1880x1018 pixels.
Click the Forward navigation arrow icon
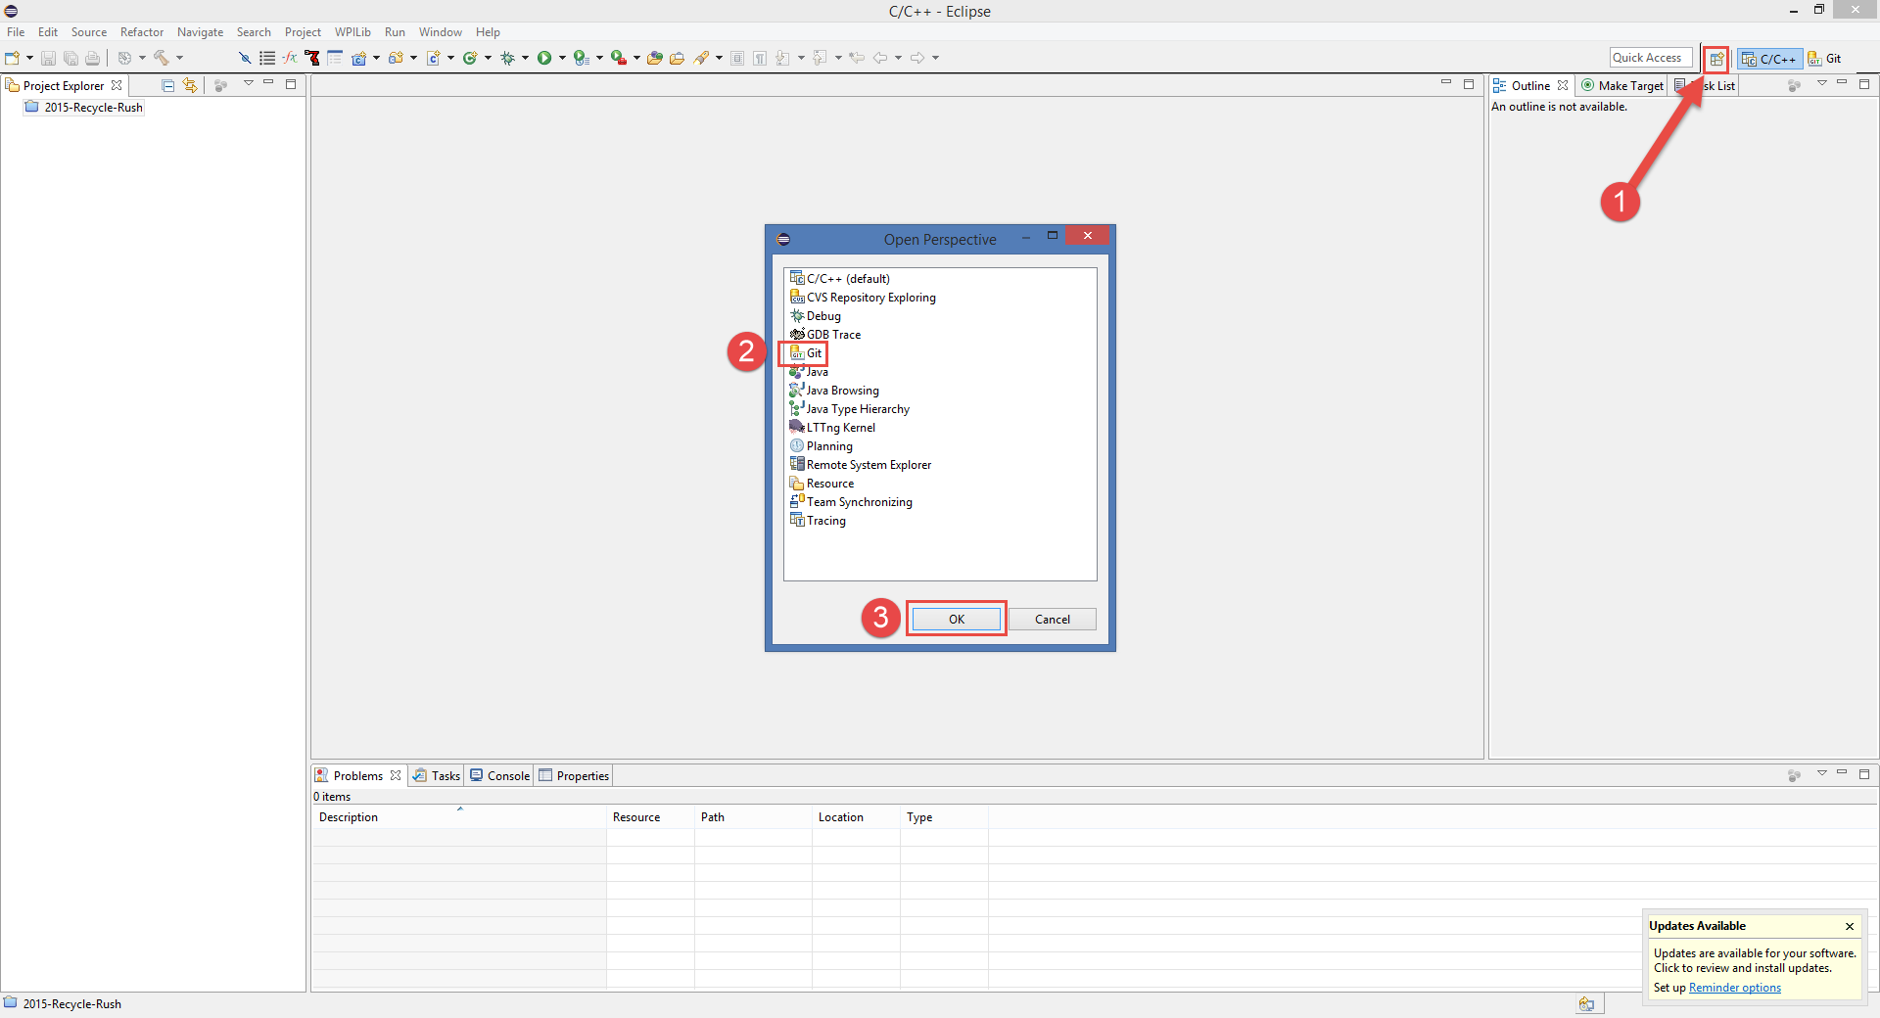[x=917, y=58]
